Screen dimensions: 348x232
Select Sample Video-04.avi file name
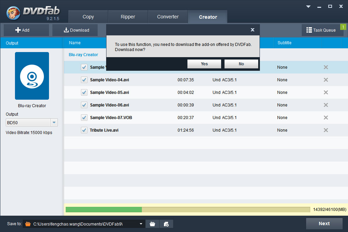coord(110,80)
